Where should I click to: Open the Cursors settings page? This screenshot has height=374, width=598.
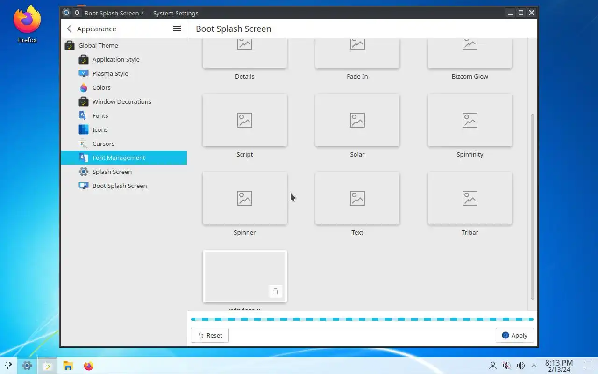click(x=124, y=144)
